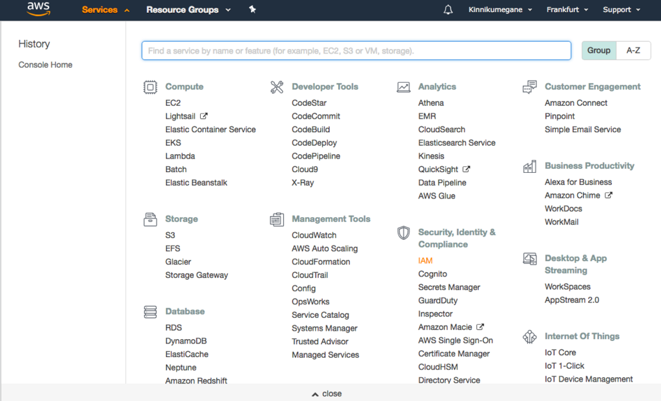Screen dimensions: 661x401
Task: Expand the Resource Groups dropdown
Action: (188, 10)
